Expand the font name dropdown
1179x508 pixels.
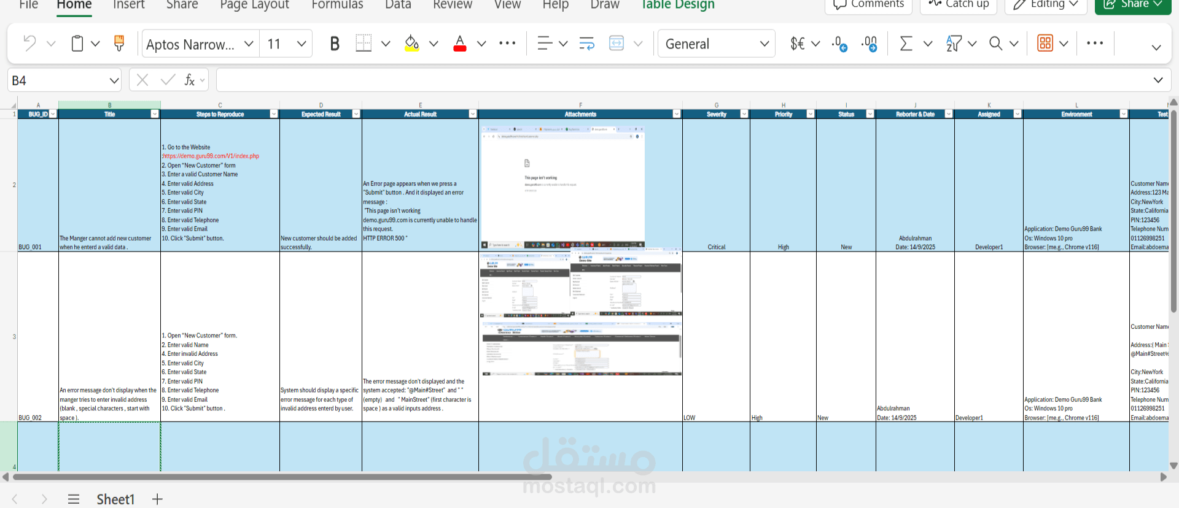[x=249, y=44]
